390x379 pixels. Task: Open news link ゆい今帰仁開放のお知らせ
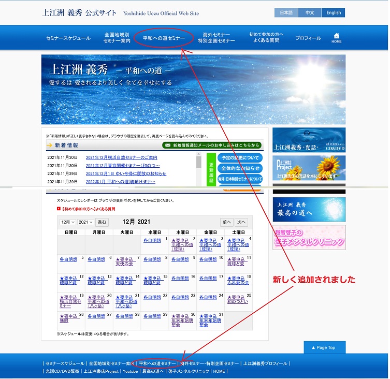pyautogui.click(x=126, y=173)
